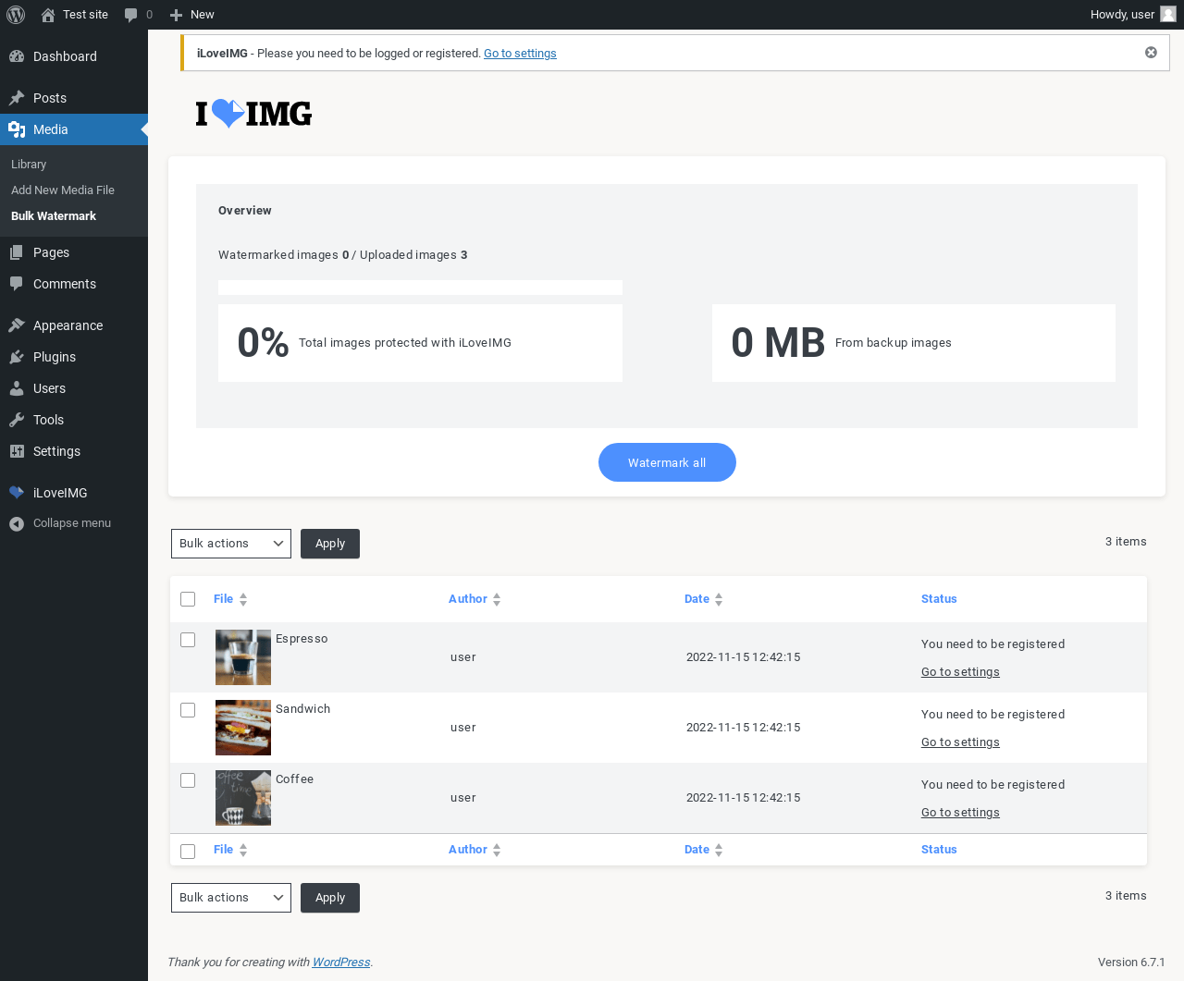
Task: Click the 0 MB backup images value
Action: coord(778,343)
